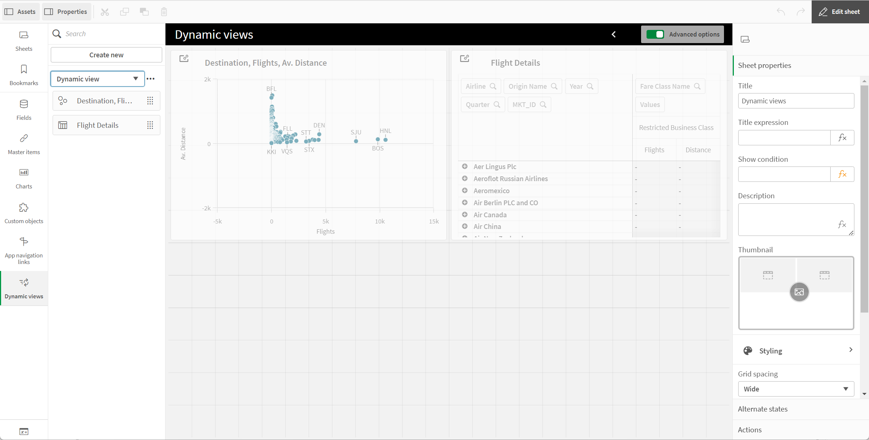
Task: Click the Sheets panel icon
Action: pos(24,35)
